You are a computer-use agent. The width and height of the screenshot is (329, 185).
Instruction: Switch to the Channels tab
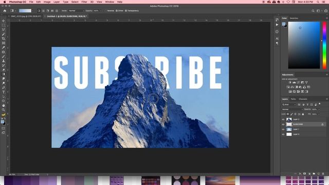[303, 99]
